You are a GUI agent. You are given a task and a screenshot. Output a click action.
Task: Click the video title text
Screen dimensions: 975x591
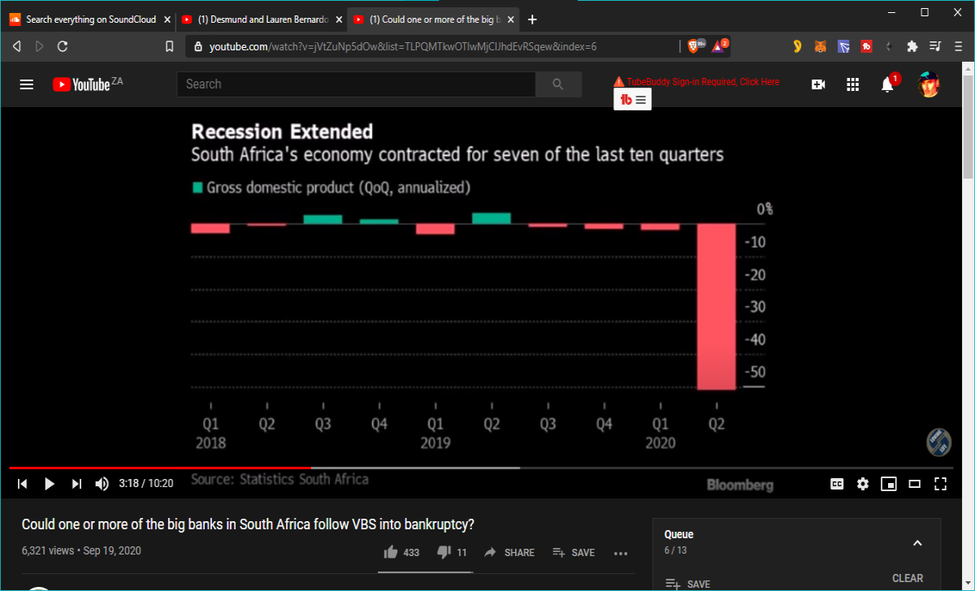(x=248, y=524)
